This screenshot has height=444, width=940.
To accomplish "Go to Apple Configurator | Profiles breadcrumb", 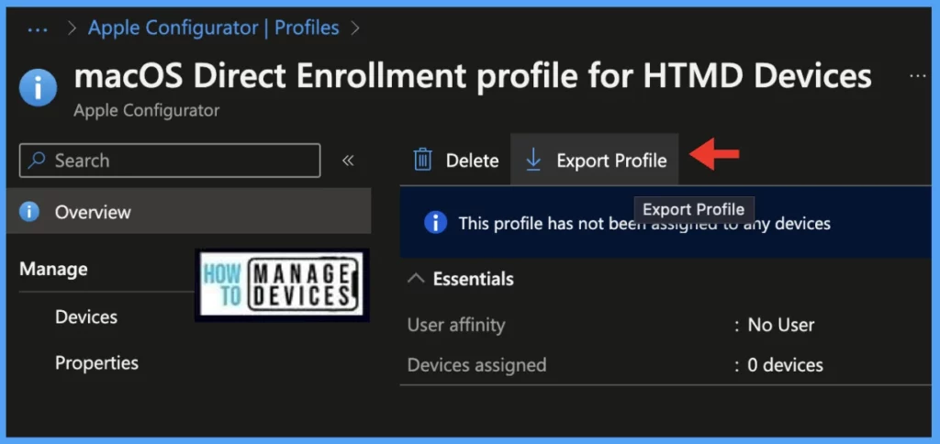I will pyautogui.click(x=213, y=28).
